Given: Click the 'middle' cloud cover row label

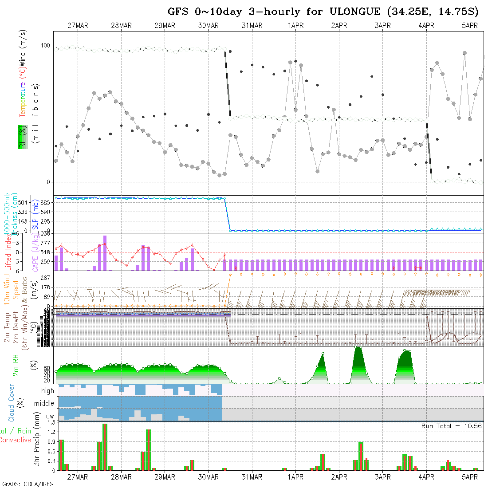Looking at the screenshot, I should point(44,404).
